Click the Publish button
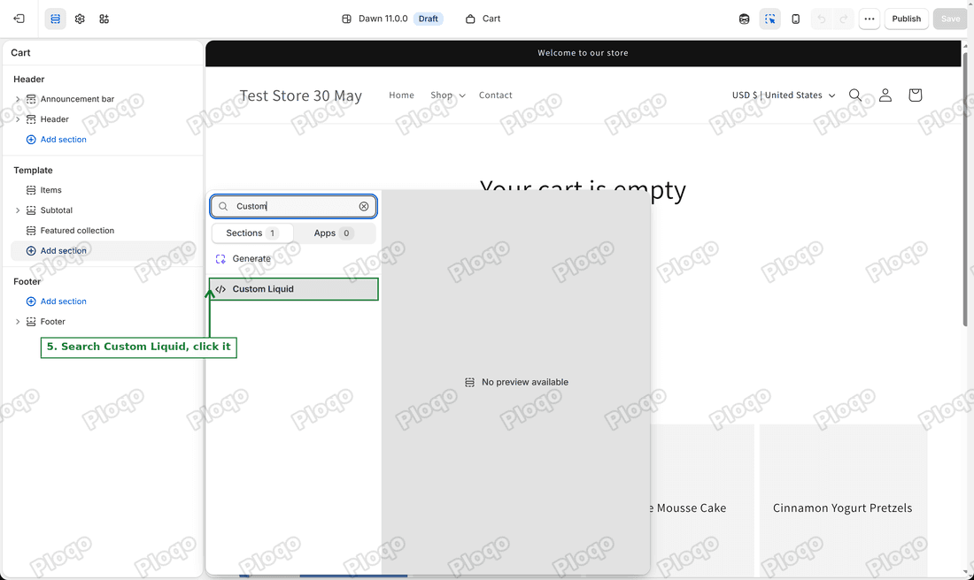The width and height of the screenshot is (974, 580). pyautogui.click(x=907, y=19)
